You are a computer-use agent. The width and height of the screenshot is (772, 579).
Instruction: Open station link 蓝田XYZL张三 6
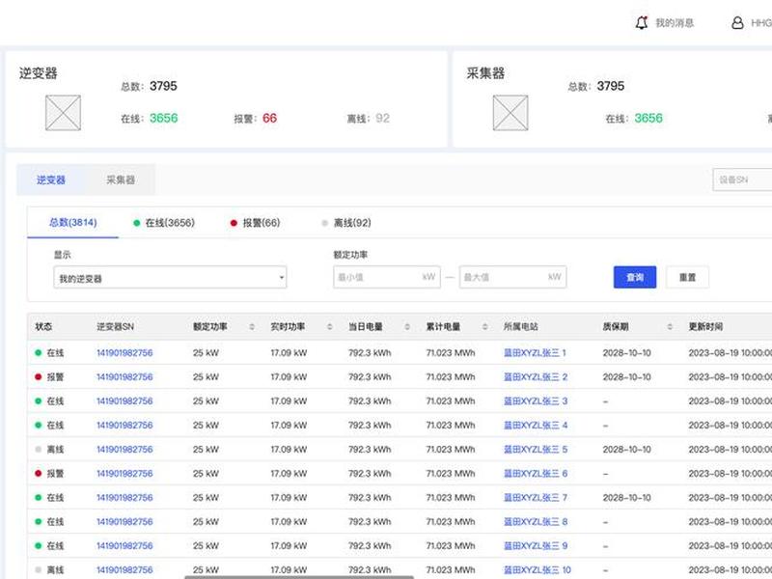click(536, 474)
